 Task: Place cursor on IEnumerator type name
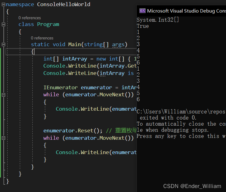coord(61,88)
